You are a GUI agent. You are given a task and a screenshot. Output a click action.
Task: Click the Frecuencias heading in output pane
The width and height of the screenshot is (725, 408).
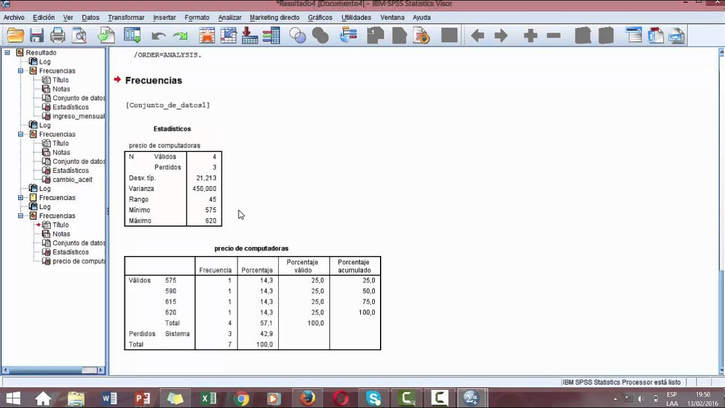click(153, 80)
